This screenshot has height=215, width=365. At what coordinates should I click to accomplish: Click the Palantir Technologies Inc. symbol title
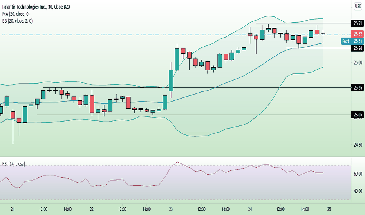point(36,7)
